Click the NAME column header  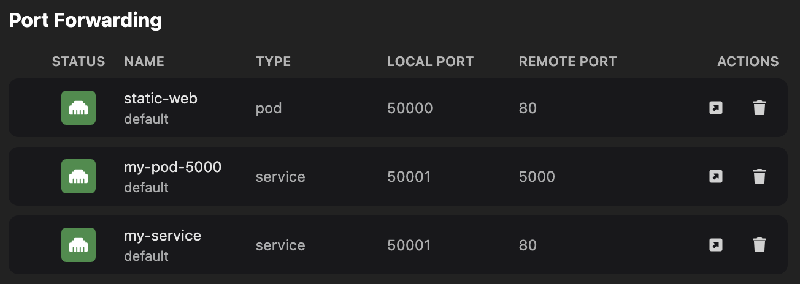[x=144, y=61]
